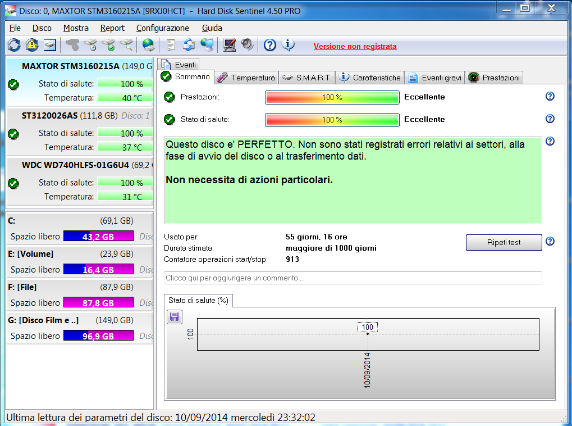Image resolution: width=572 pixels, height=426 pixels.
Task: Switch to the S.M.A.R.T. tab
Action: click(x=307, y=78)
